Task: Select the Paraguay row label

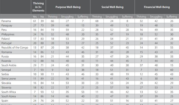Action: (x=7, y=25)
